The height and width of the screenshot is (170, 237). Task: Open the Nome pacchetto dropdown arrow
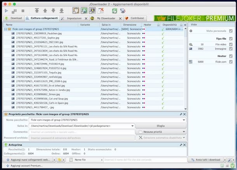click(184, 120)
